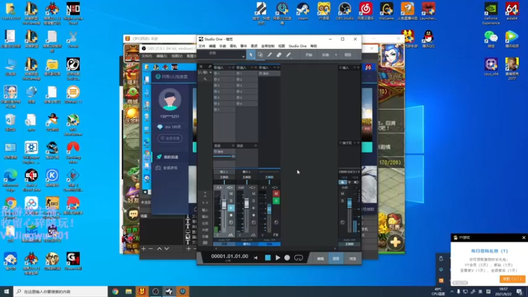Mute the main output channel
This screenshot has height=297, width=528.
point(343,193)
